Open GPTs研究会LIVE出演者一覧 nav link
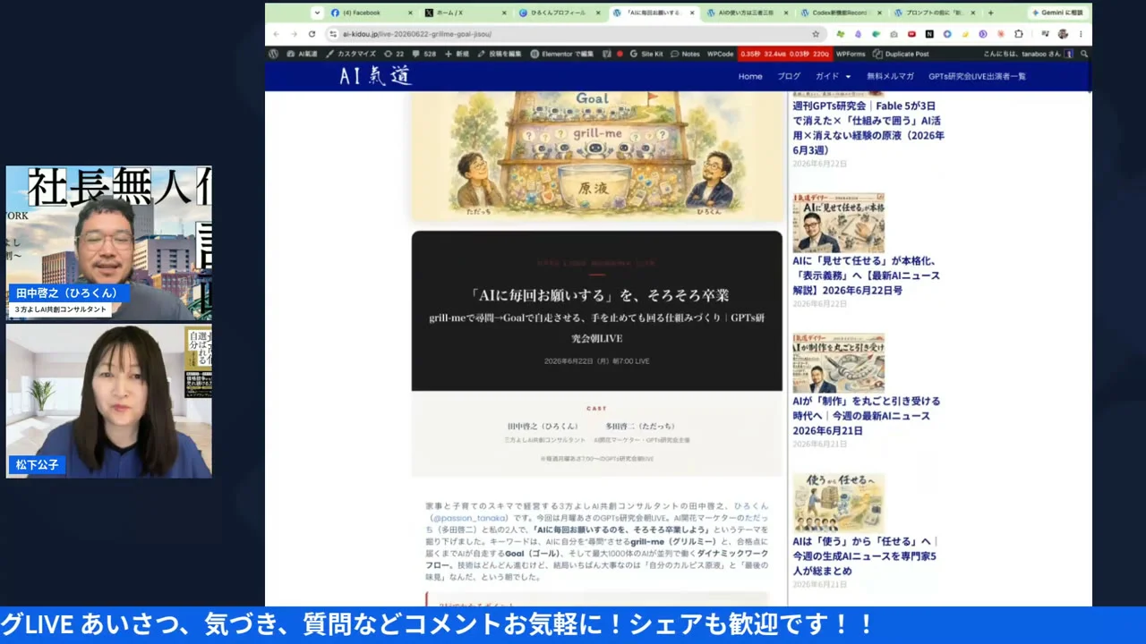 (977, 76)
